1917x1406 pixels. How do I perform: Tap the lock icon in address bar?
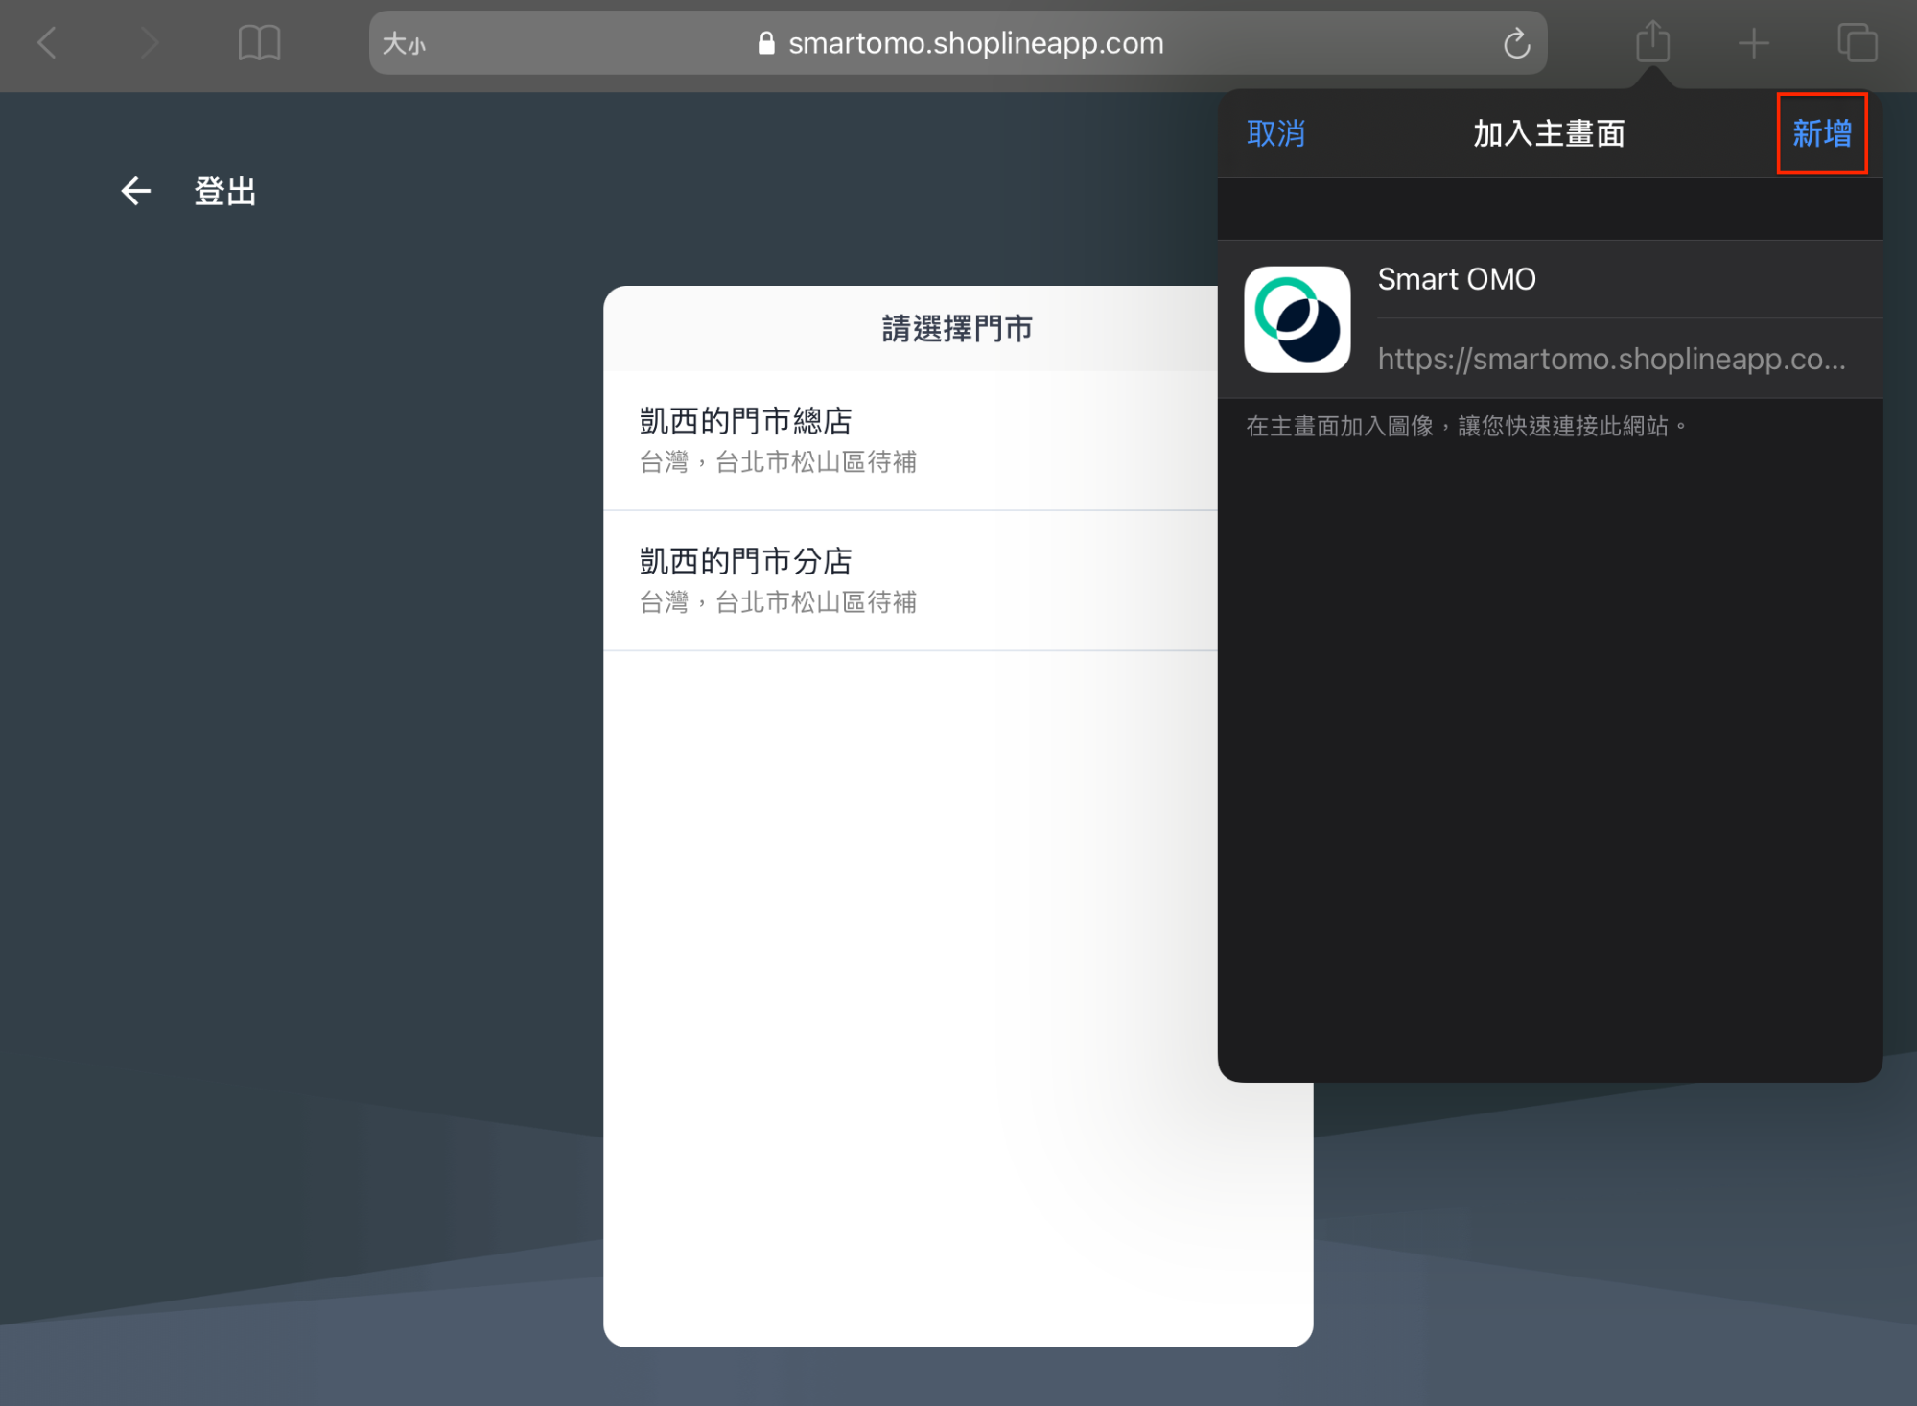coord(766,43)
